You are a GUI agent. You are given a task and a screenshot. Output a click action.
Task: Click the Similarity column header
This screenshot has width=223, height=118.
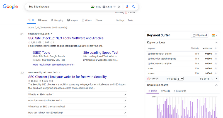tap(195, 48)
